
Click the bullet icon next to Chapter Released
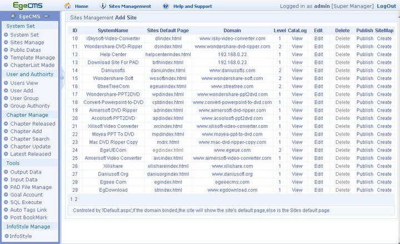click(6, 123)
